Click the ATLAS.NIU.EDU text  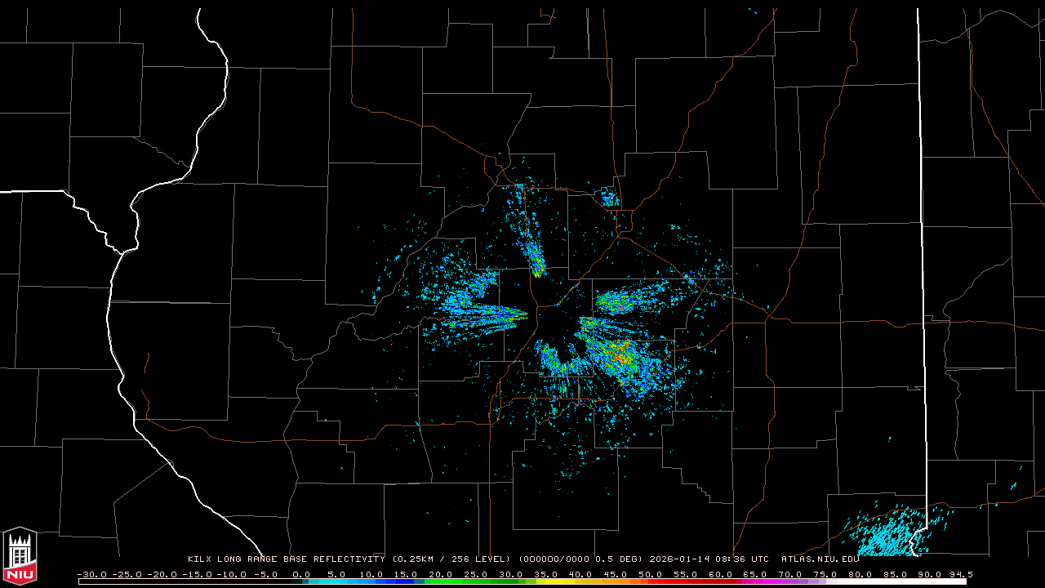click(820, 559)
